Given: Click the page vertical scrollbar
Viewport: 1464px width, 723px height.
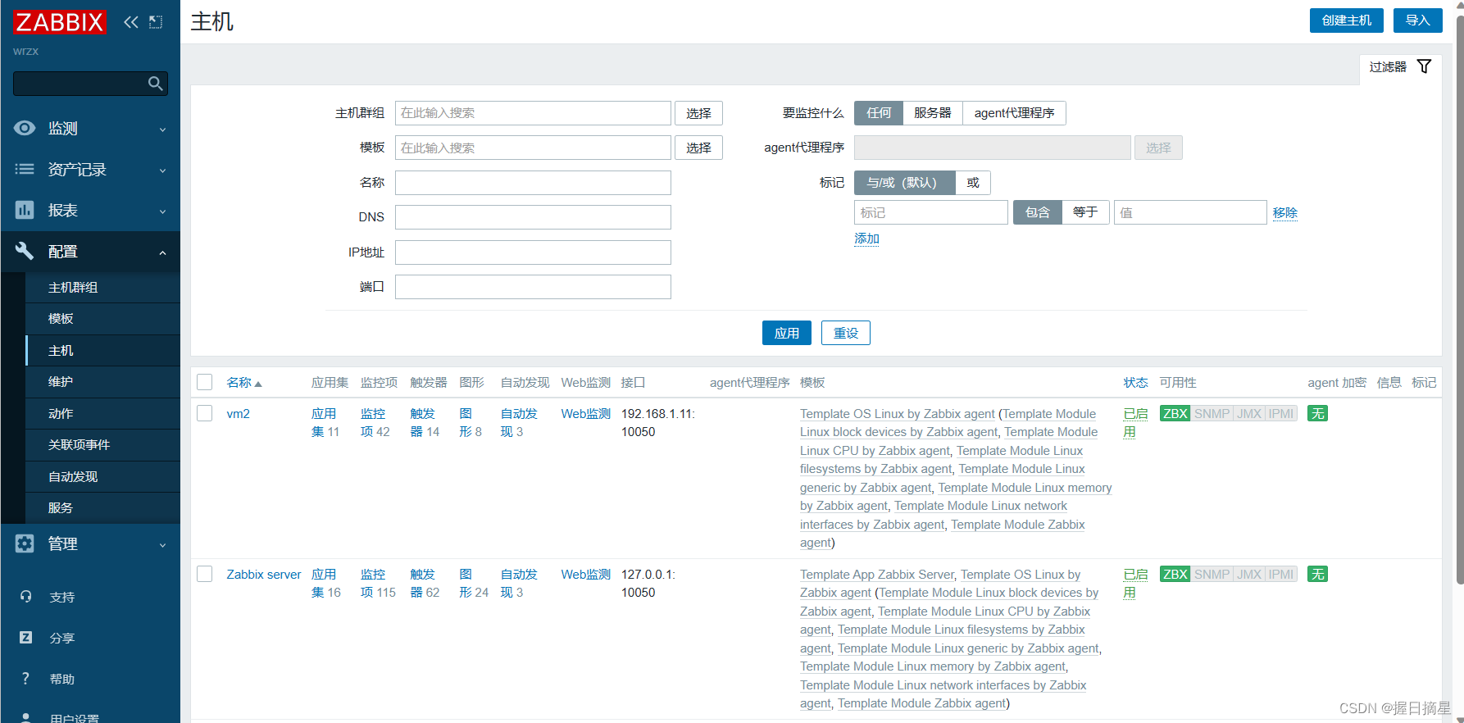Looking at the screenshot, I should (1459, 299).
